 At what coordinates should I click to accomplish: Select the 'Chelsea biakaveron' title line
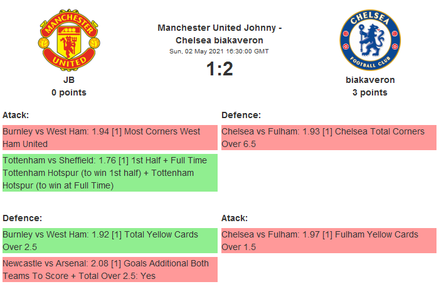point(219,40)
